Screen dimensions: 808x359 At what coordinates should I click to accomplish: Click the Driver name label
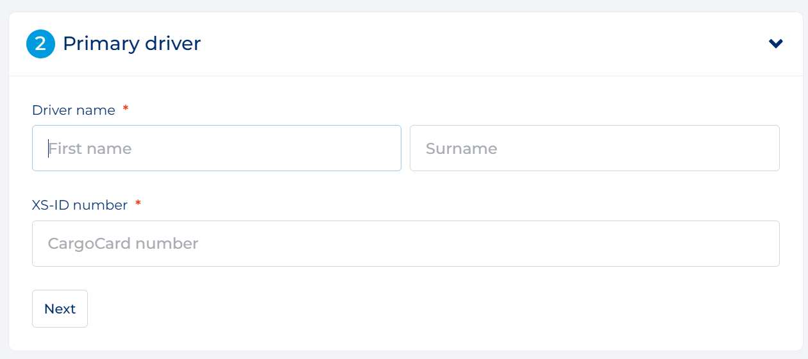point(74,110)
